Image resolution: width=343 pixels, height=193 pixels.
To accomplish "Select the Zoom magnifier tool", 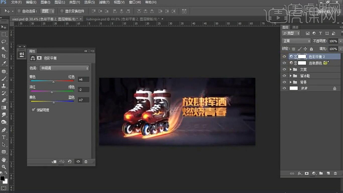I will pos(4,167).
